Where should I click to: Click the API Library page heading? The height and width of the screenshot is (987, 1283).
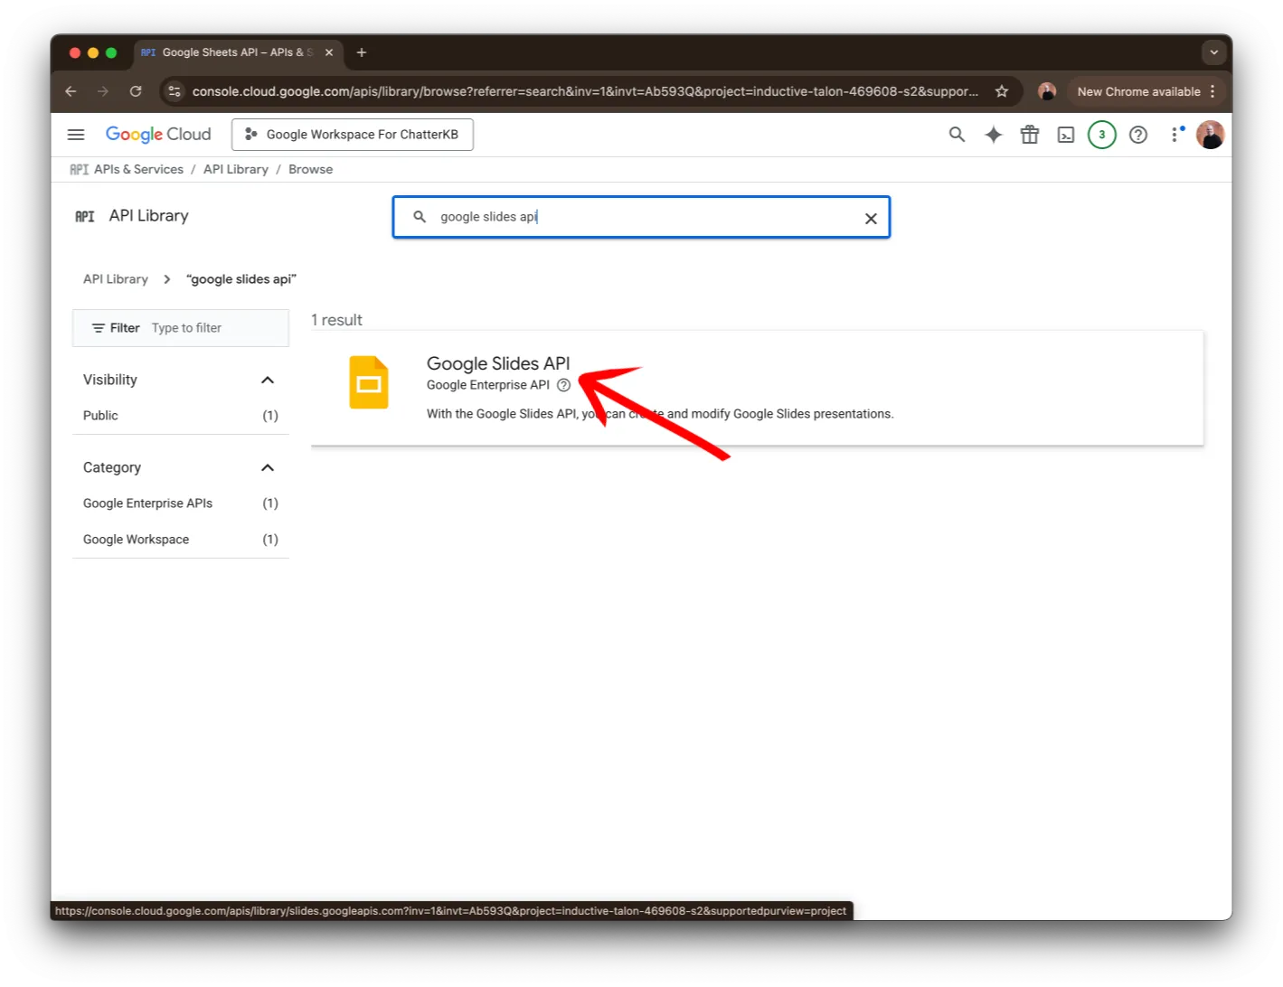[149, 216]
